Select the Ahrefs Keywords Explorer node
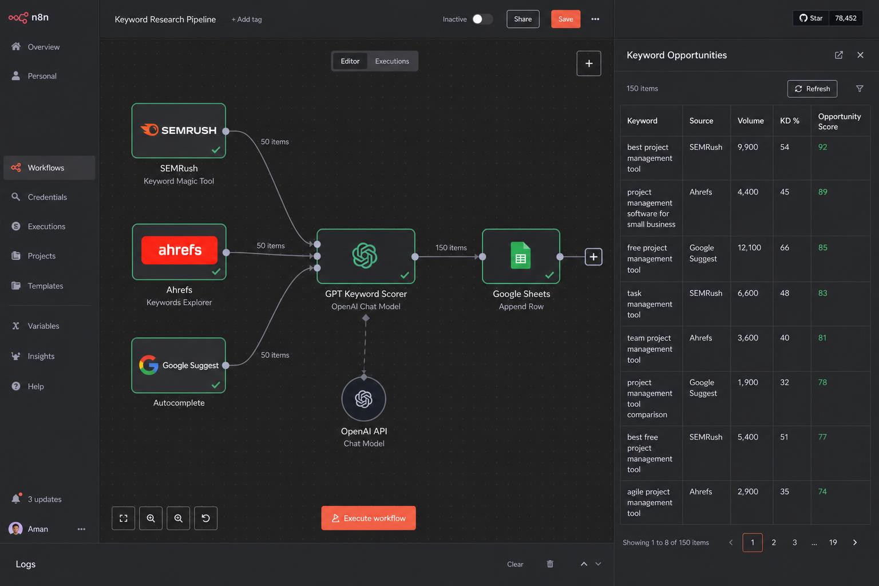The height and width of the screenshot is (586, 879). click(179, 252)
